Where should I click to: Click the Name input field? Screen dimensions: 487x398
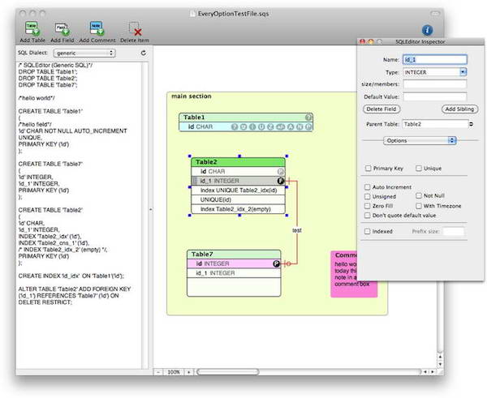click(x=434, y=59)
